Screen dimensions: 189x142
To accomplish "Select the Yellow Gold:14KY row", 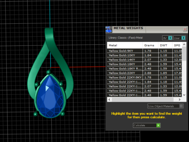I will click(x=145, y=60).
